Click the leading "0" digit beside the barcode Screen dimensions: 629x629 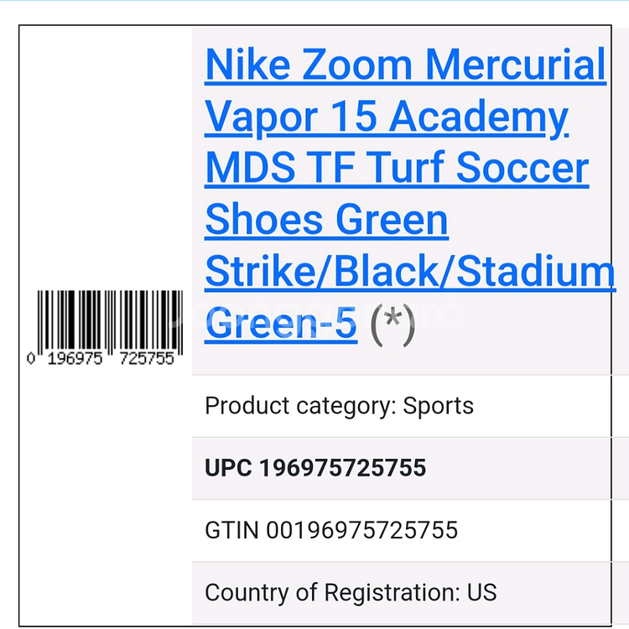pyautogui.click(x=31, y=358)
